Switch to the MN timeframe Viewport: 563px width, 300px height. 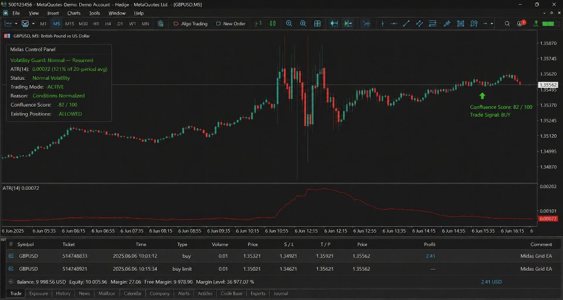pos(145,23)
